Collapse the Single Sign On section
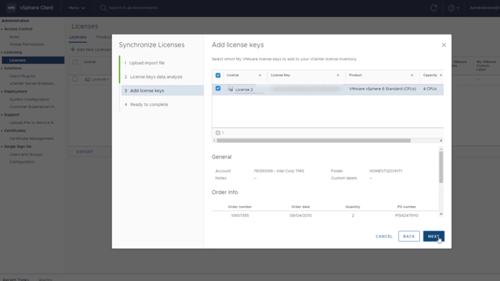This screenshot has width=500, height=281. pyautogui.click(x=2, y=146)
